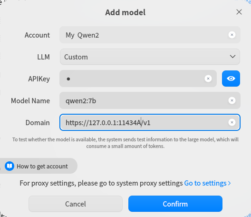The width and height of the screenshot is (251, 217).
Task: Follow the Go to settings link
Action: coord(205,183)
